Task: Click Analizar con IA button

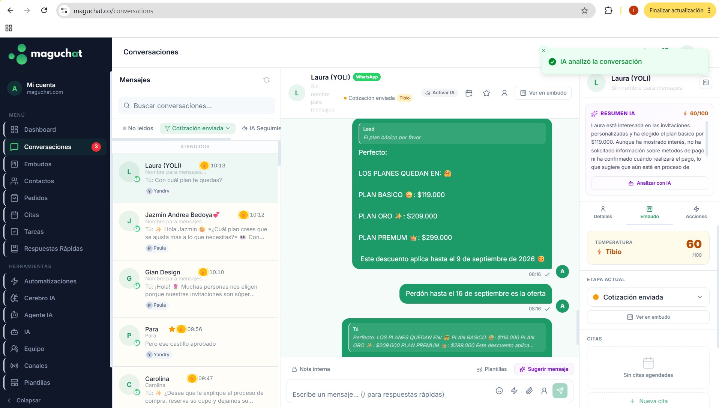Action: pos(649,183)
